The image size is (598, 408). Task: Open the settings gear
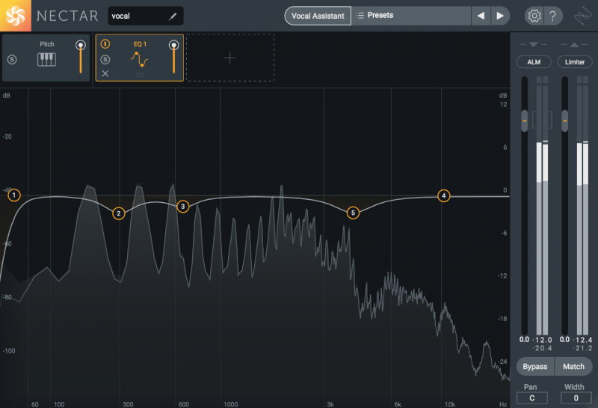tap(534, 16)
